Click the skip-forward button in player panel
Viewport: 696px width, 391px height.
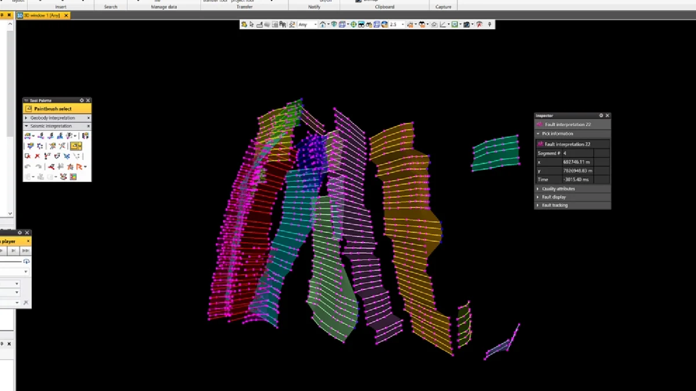point(25,251)
